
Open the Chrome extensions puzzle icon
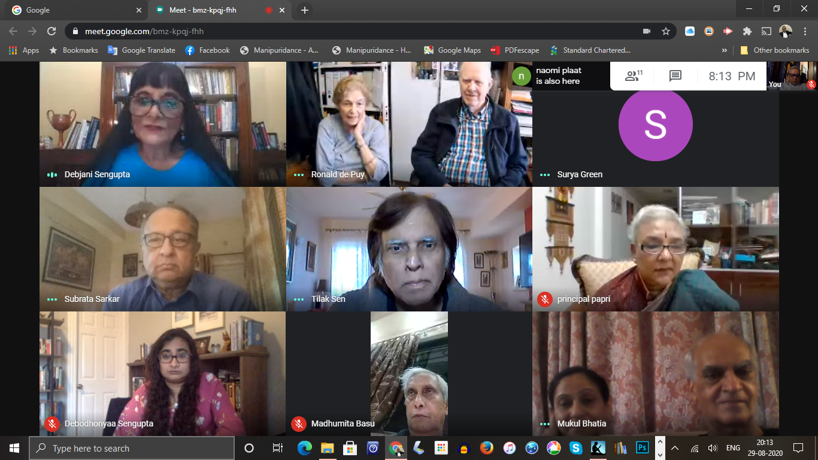click(x=747, y=31)
